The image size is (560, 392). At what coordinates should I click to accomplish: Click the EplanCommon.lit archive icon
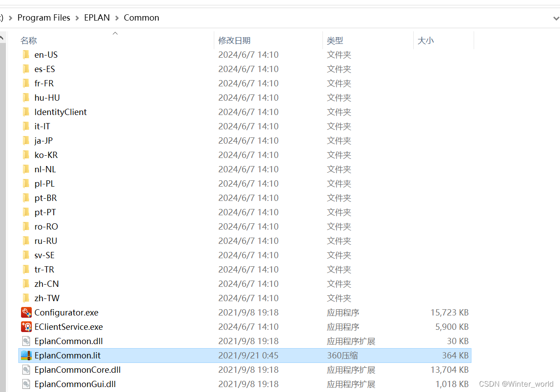coord(26,355)
